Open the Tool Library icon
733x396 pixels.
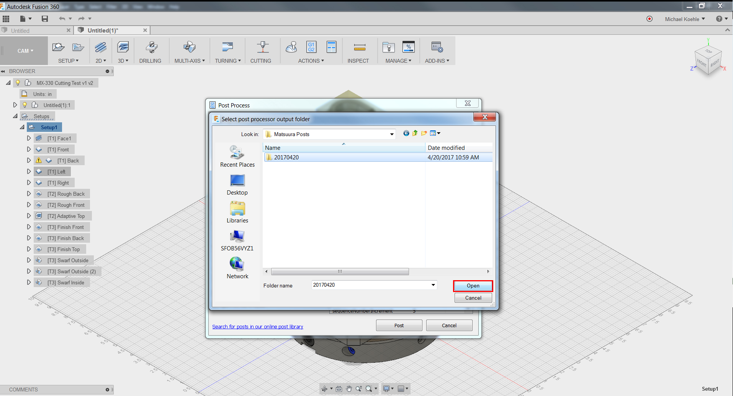click(389, 47)
